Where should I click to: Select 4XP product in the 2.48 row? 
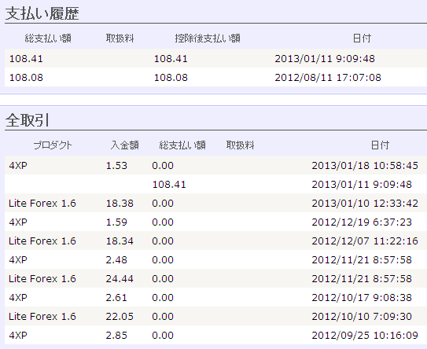[x=18, y=260]
